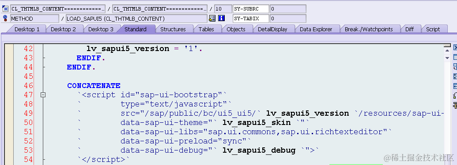Image resolution: width=457 pixels, height=165 pixels.
Task: Click the gear icon next to METHOD
Action: [5, 18]
